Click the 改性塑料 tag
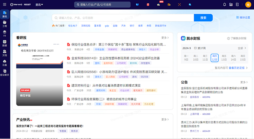The height and width of the screenshot is (139, 254). click(145, 63)
